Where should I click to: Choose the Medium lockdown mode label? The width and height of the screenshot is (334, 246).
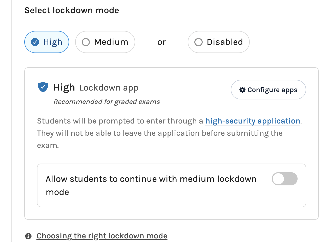click(111, 42)
